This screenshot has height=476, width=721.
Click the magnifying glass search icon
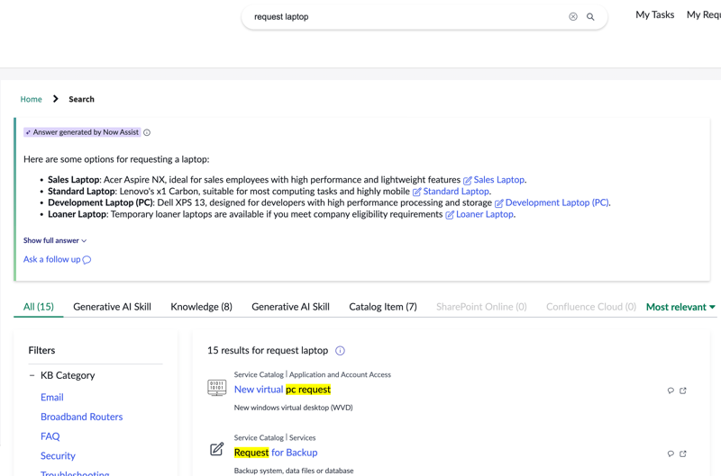[x=590, y=17]
